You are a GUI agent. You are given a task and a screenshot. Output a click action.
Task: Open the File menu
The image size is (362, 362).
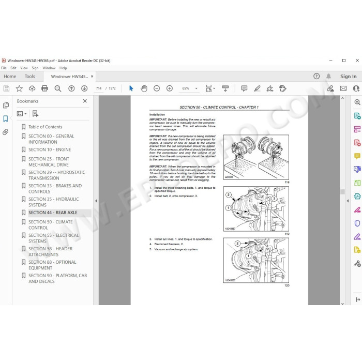[x=4, y=68]
